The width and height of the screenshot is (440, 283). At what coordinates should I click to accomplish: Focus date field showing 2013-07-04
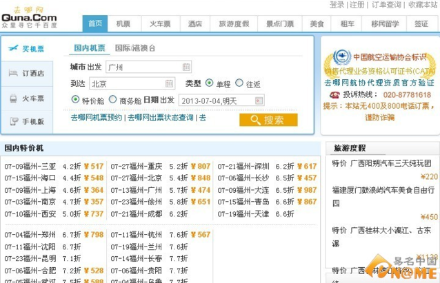[x=221, y=101]
